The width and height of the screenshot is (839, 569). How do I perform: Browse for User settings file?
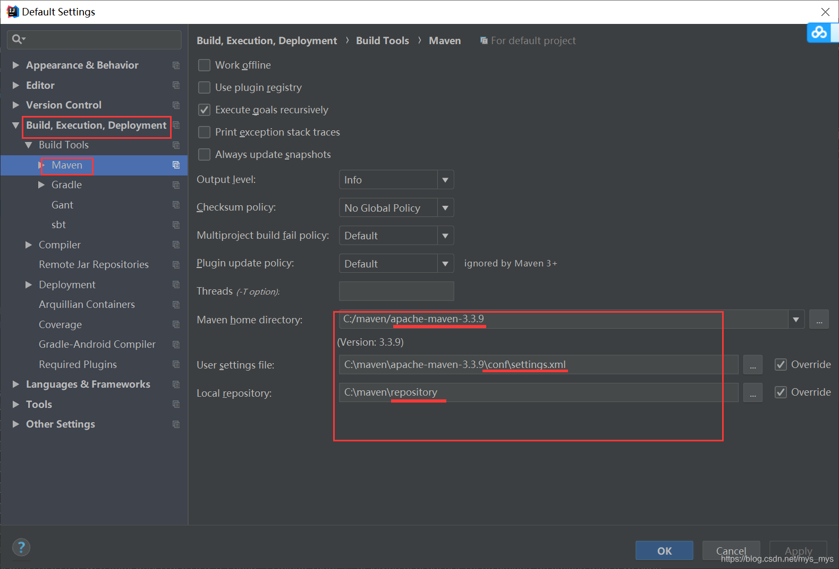tap(752, 365)
